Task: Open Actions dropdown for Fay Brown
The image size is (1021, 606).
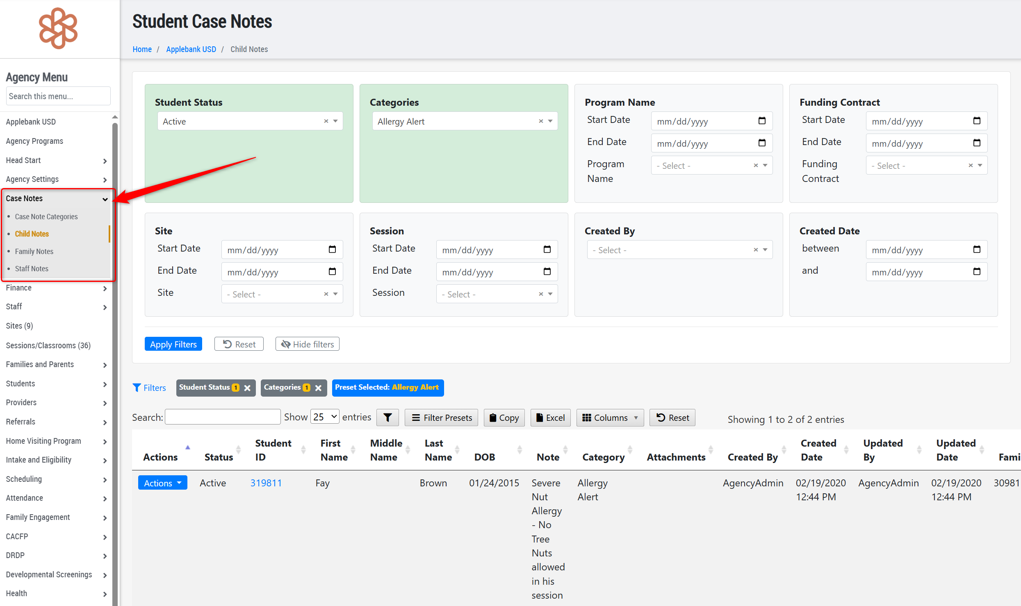Action: [x=162, y=483]
